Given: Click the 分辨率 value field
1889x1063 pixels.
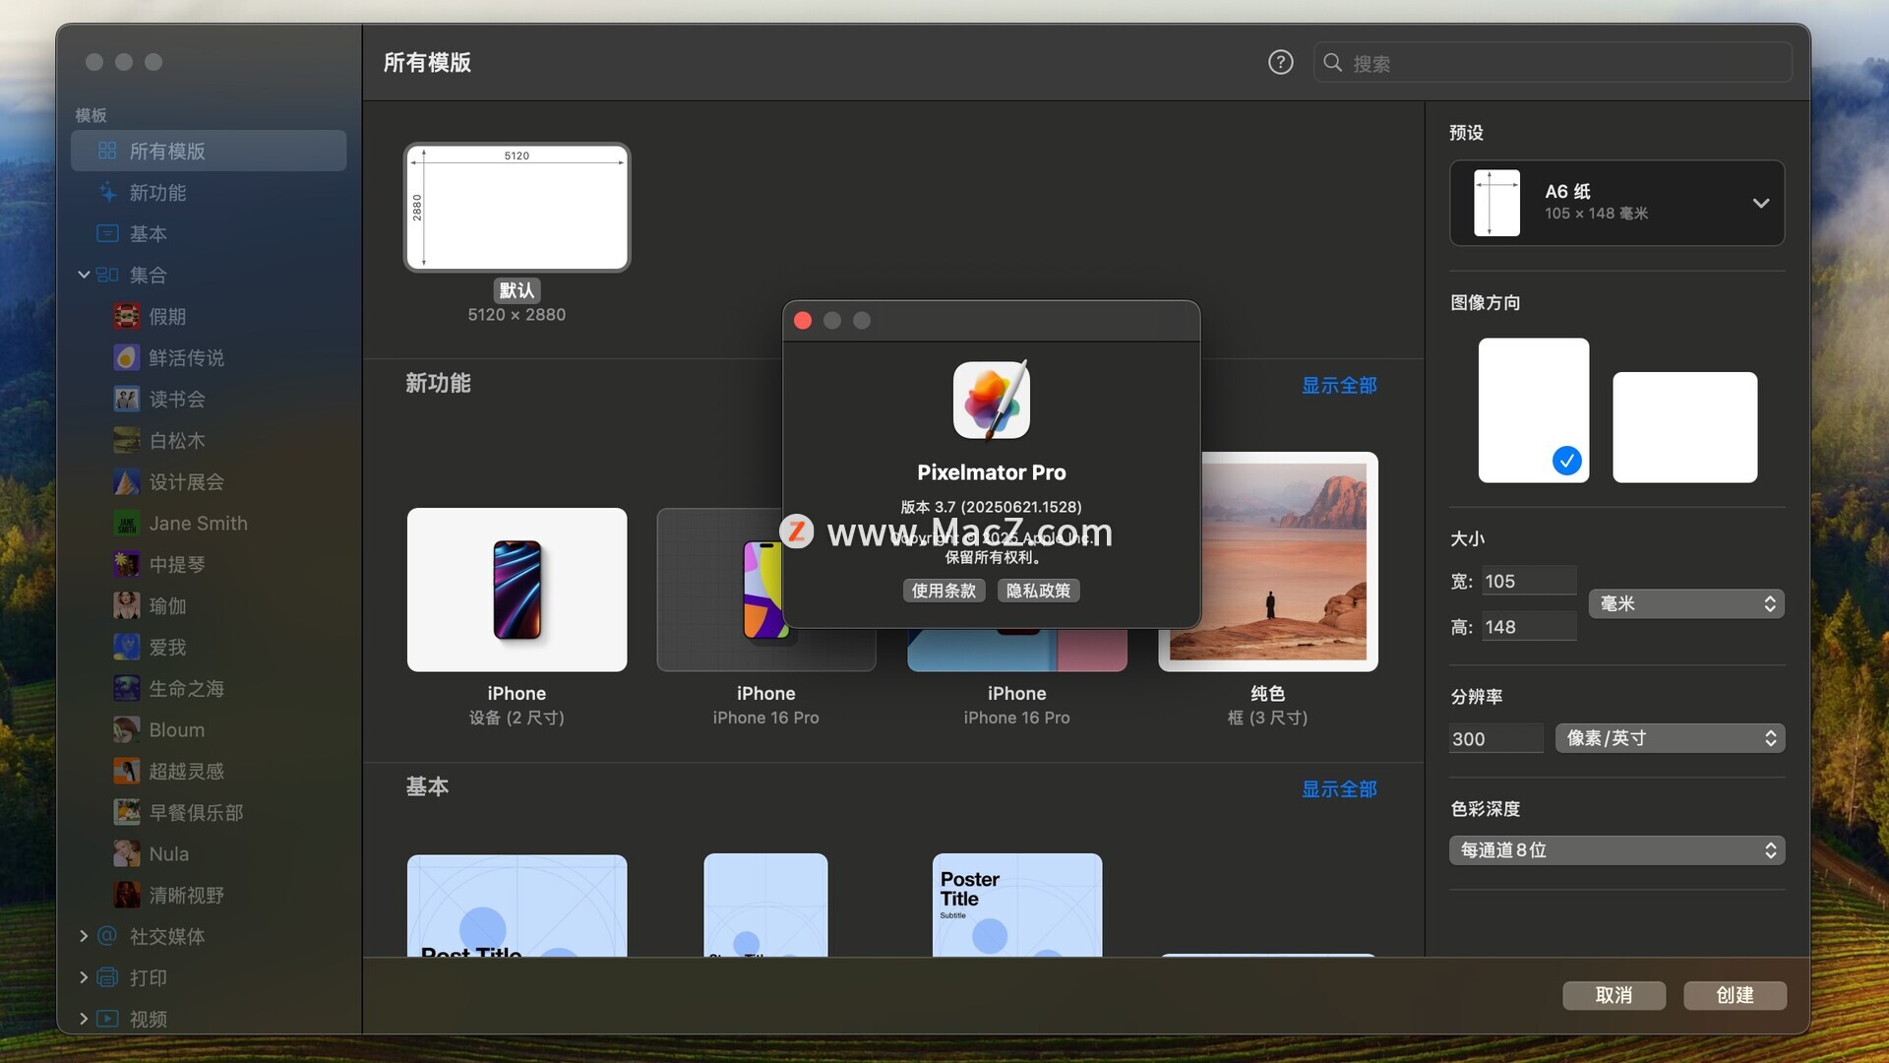Looking at the screenshot, I should click(1495, 738).
